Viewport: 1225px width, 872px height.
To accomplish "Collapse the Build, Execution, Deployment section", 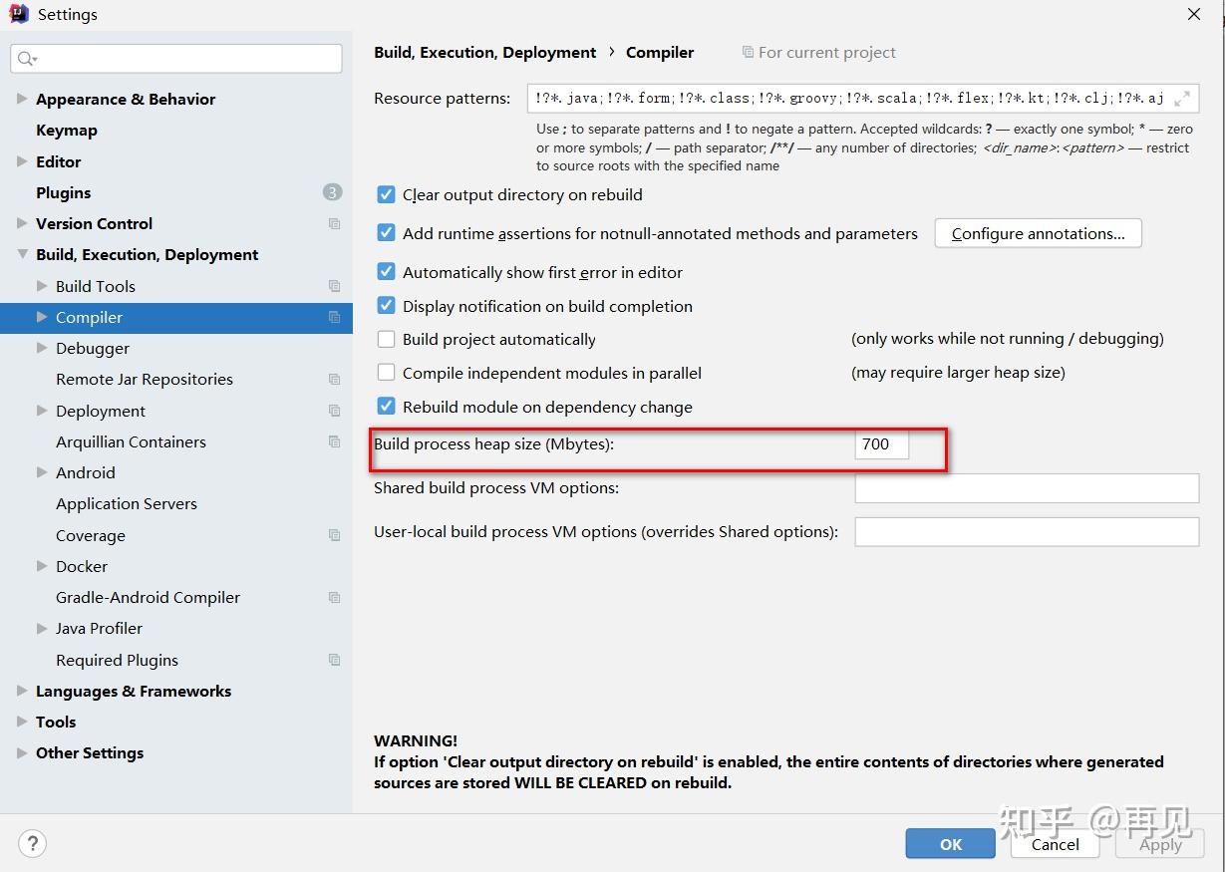I will (22, 254).
